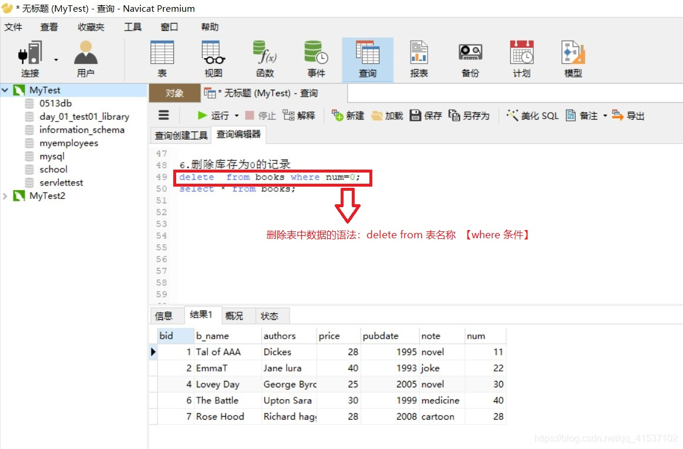Click the 停止 stop button
This screenshot has width=683, height=449.
point(261,116)
